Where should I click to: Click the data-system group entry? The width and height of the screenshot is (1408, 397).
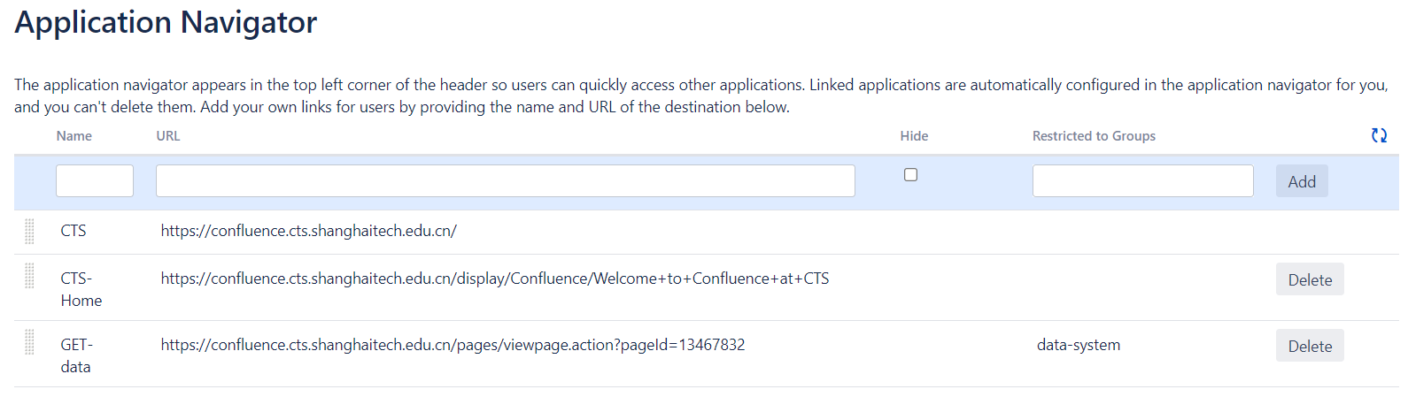point(1078,345)
